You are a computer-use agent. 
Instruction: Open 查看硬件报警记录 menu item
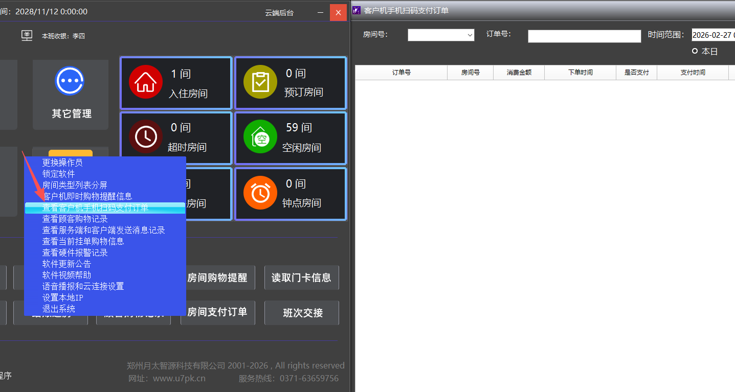coord(75,252)
